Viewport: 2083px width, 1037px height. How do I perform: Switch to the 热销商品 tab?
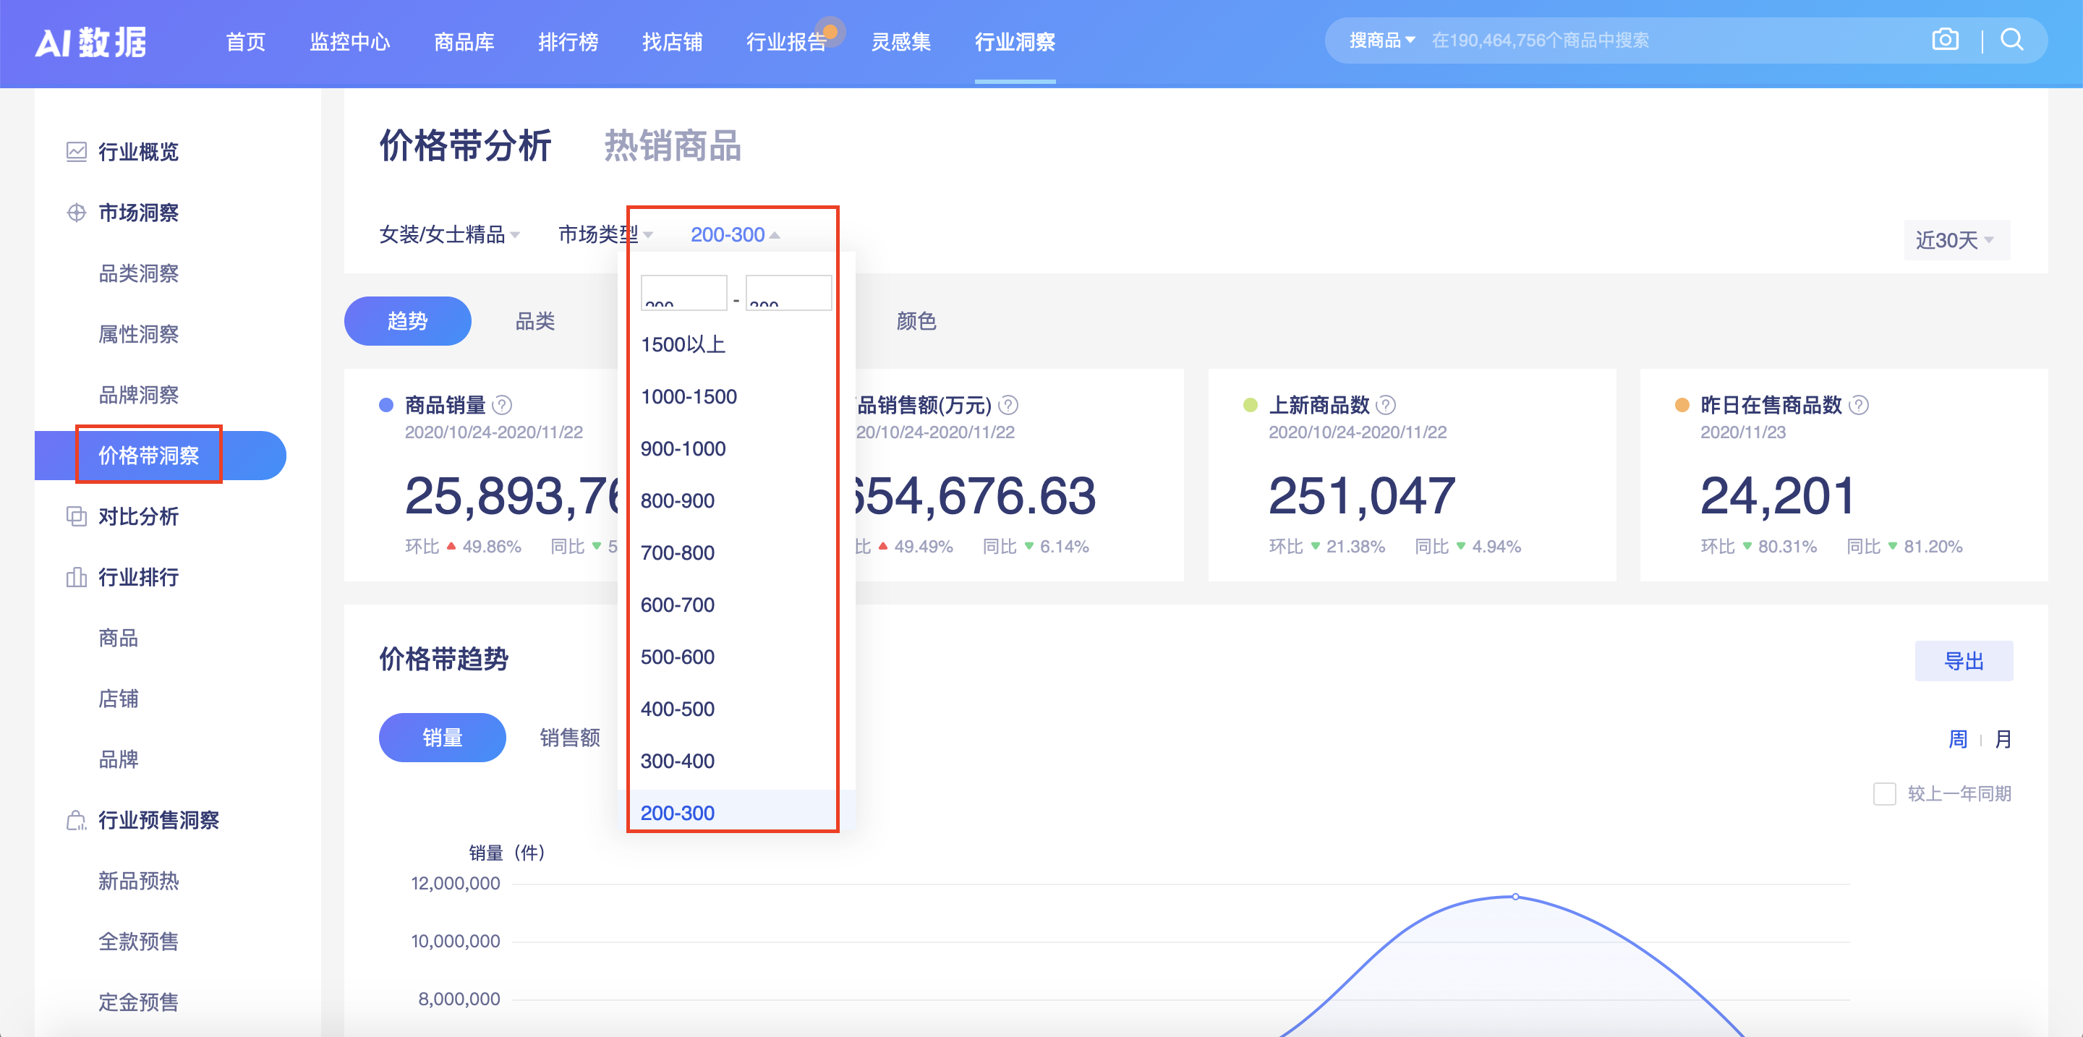(671, 147)
